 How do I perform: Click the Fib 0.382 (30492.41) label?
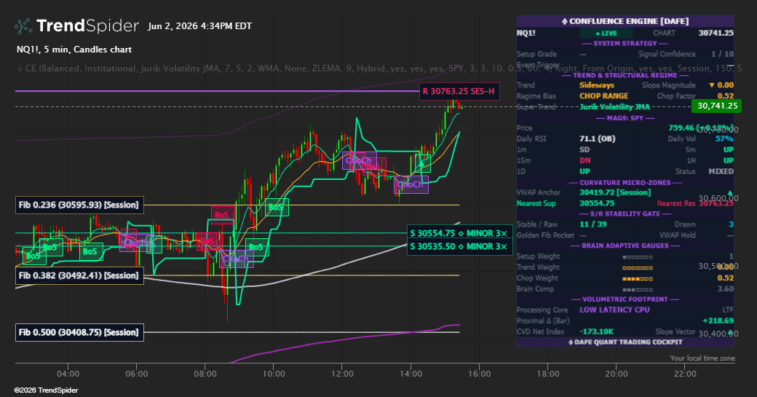click(x=79, y=276)
